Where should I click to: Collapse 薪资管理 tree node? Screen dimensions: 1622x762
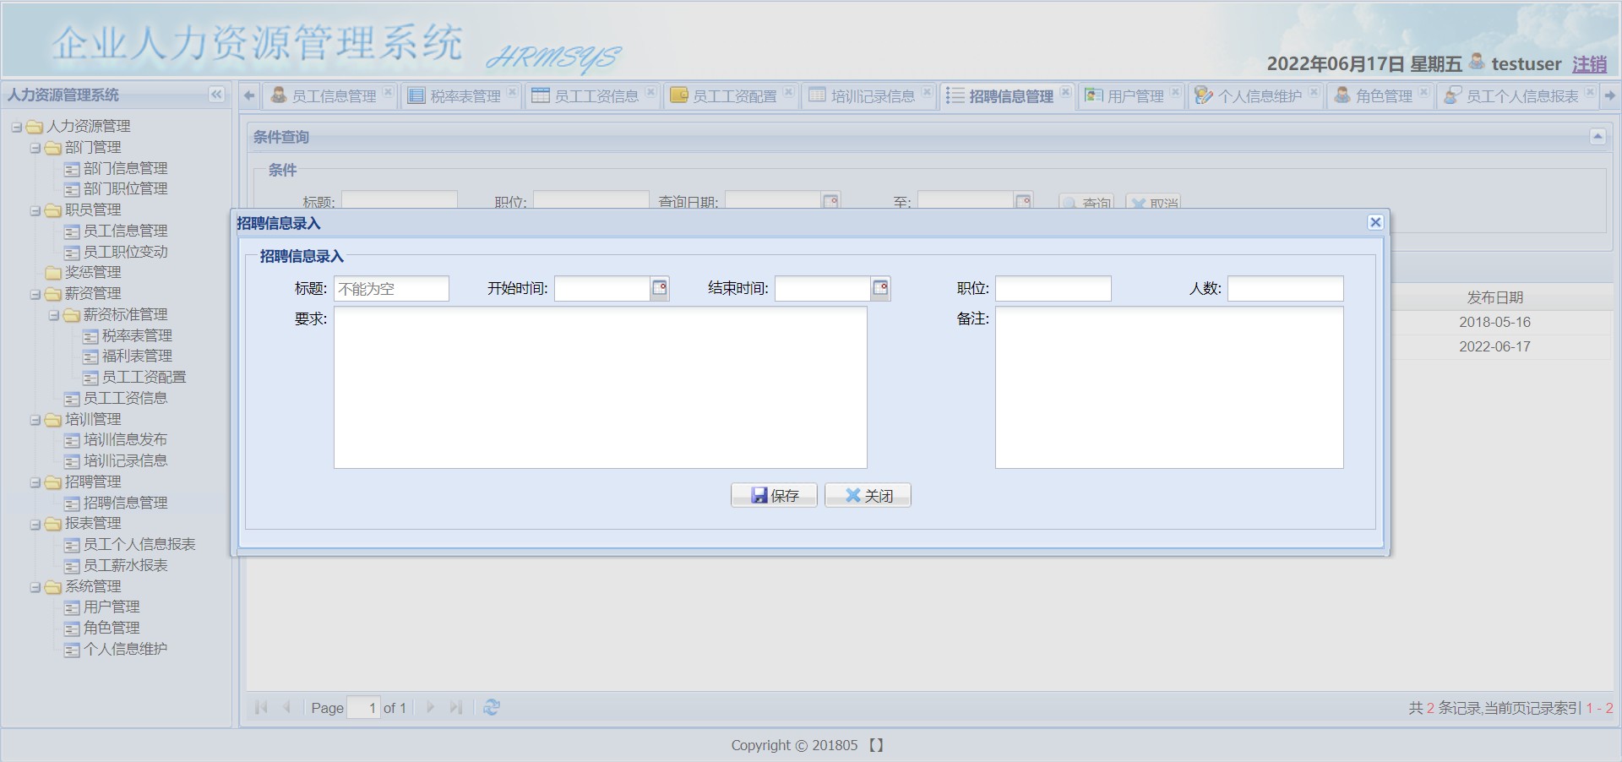click(x=35, y=294)
